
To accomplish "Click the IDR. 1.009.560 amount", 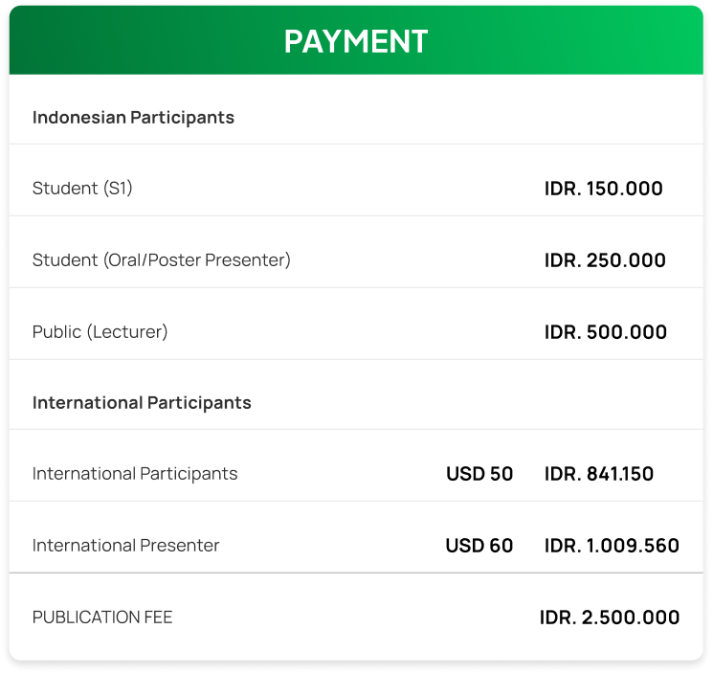I will [612, 546].
